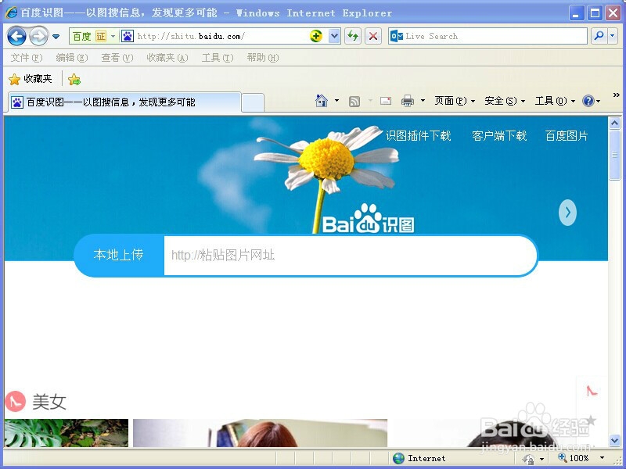Open the 安全(S) command bar menu
Screen dimensions: 626x469
point(505,101)
